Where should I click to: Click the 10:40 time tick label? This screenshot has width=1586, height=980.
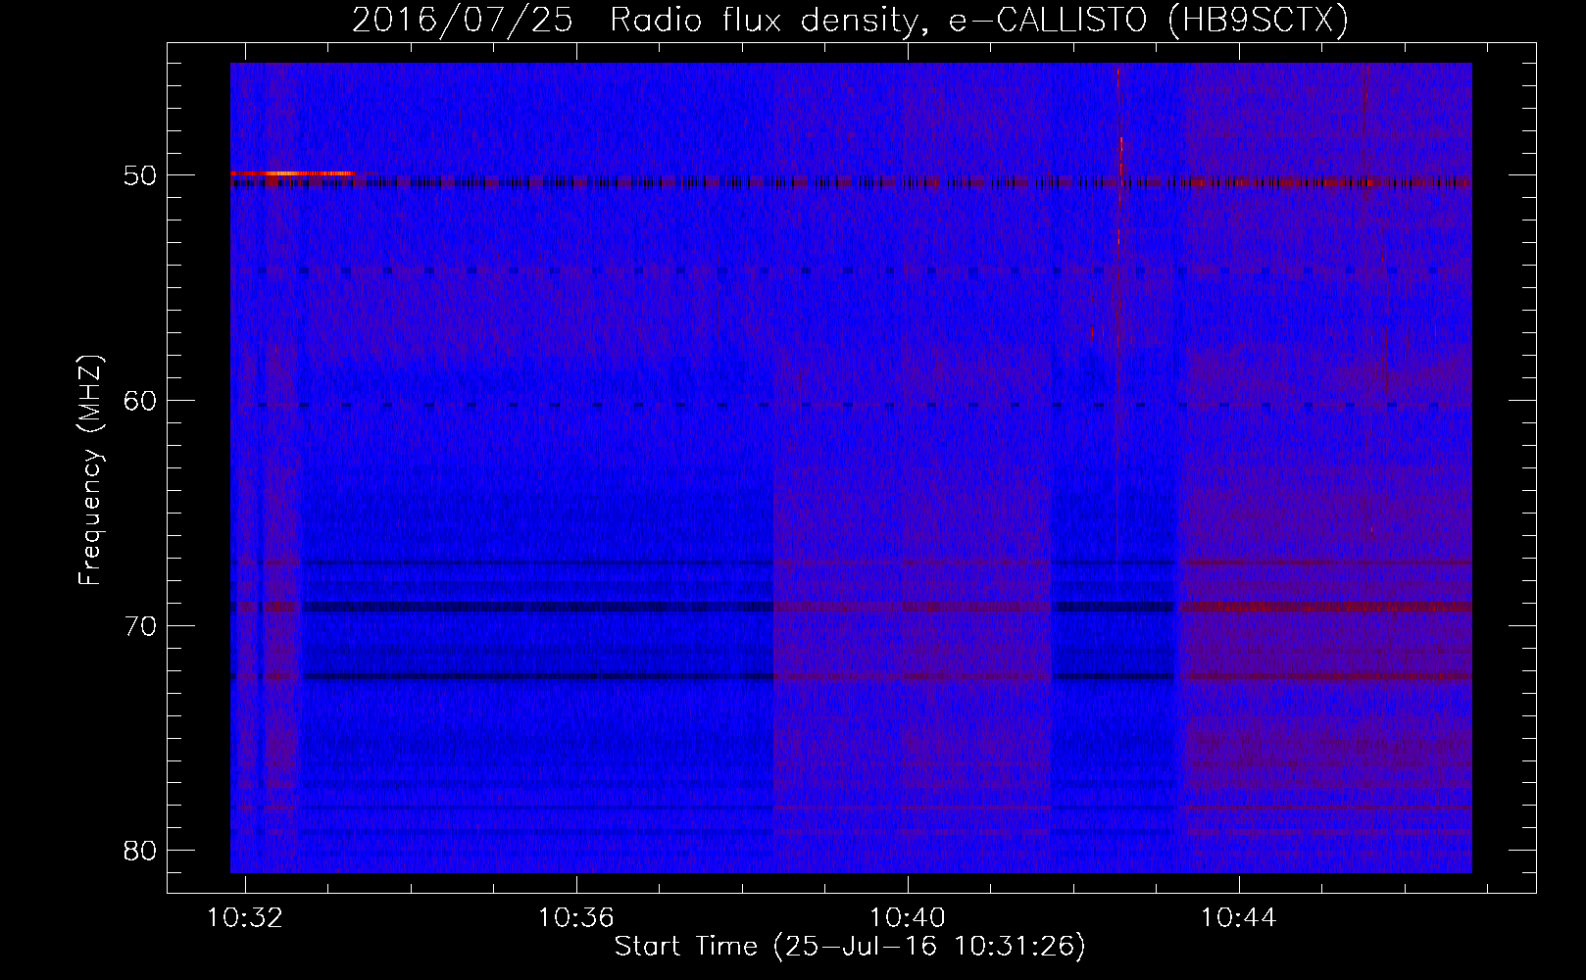[908, 917]
